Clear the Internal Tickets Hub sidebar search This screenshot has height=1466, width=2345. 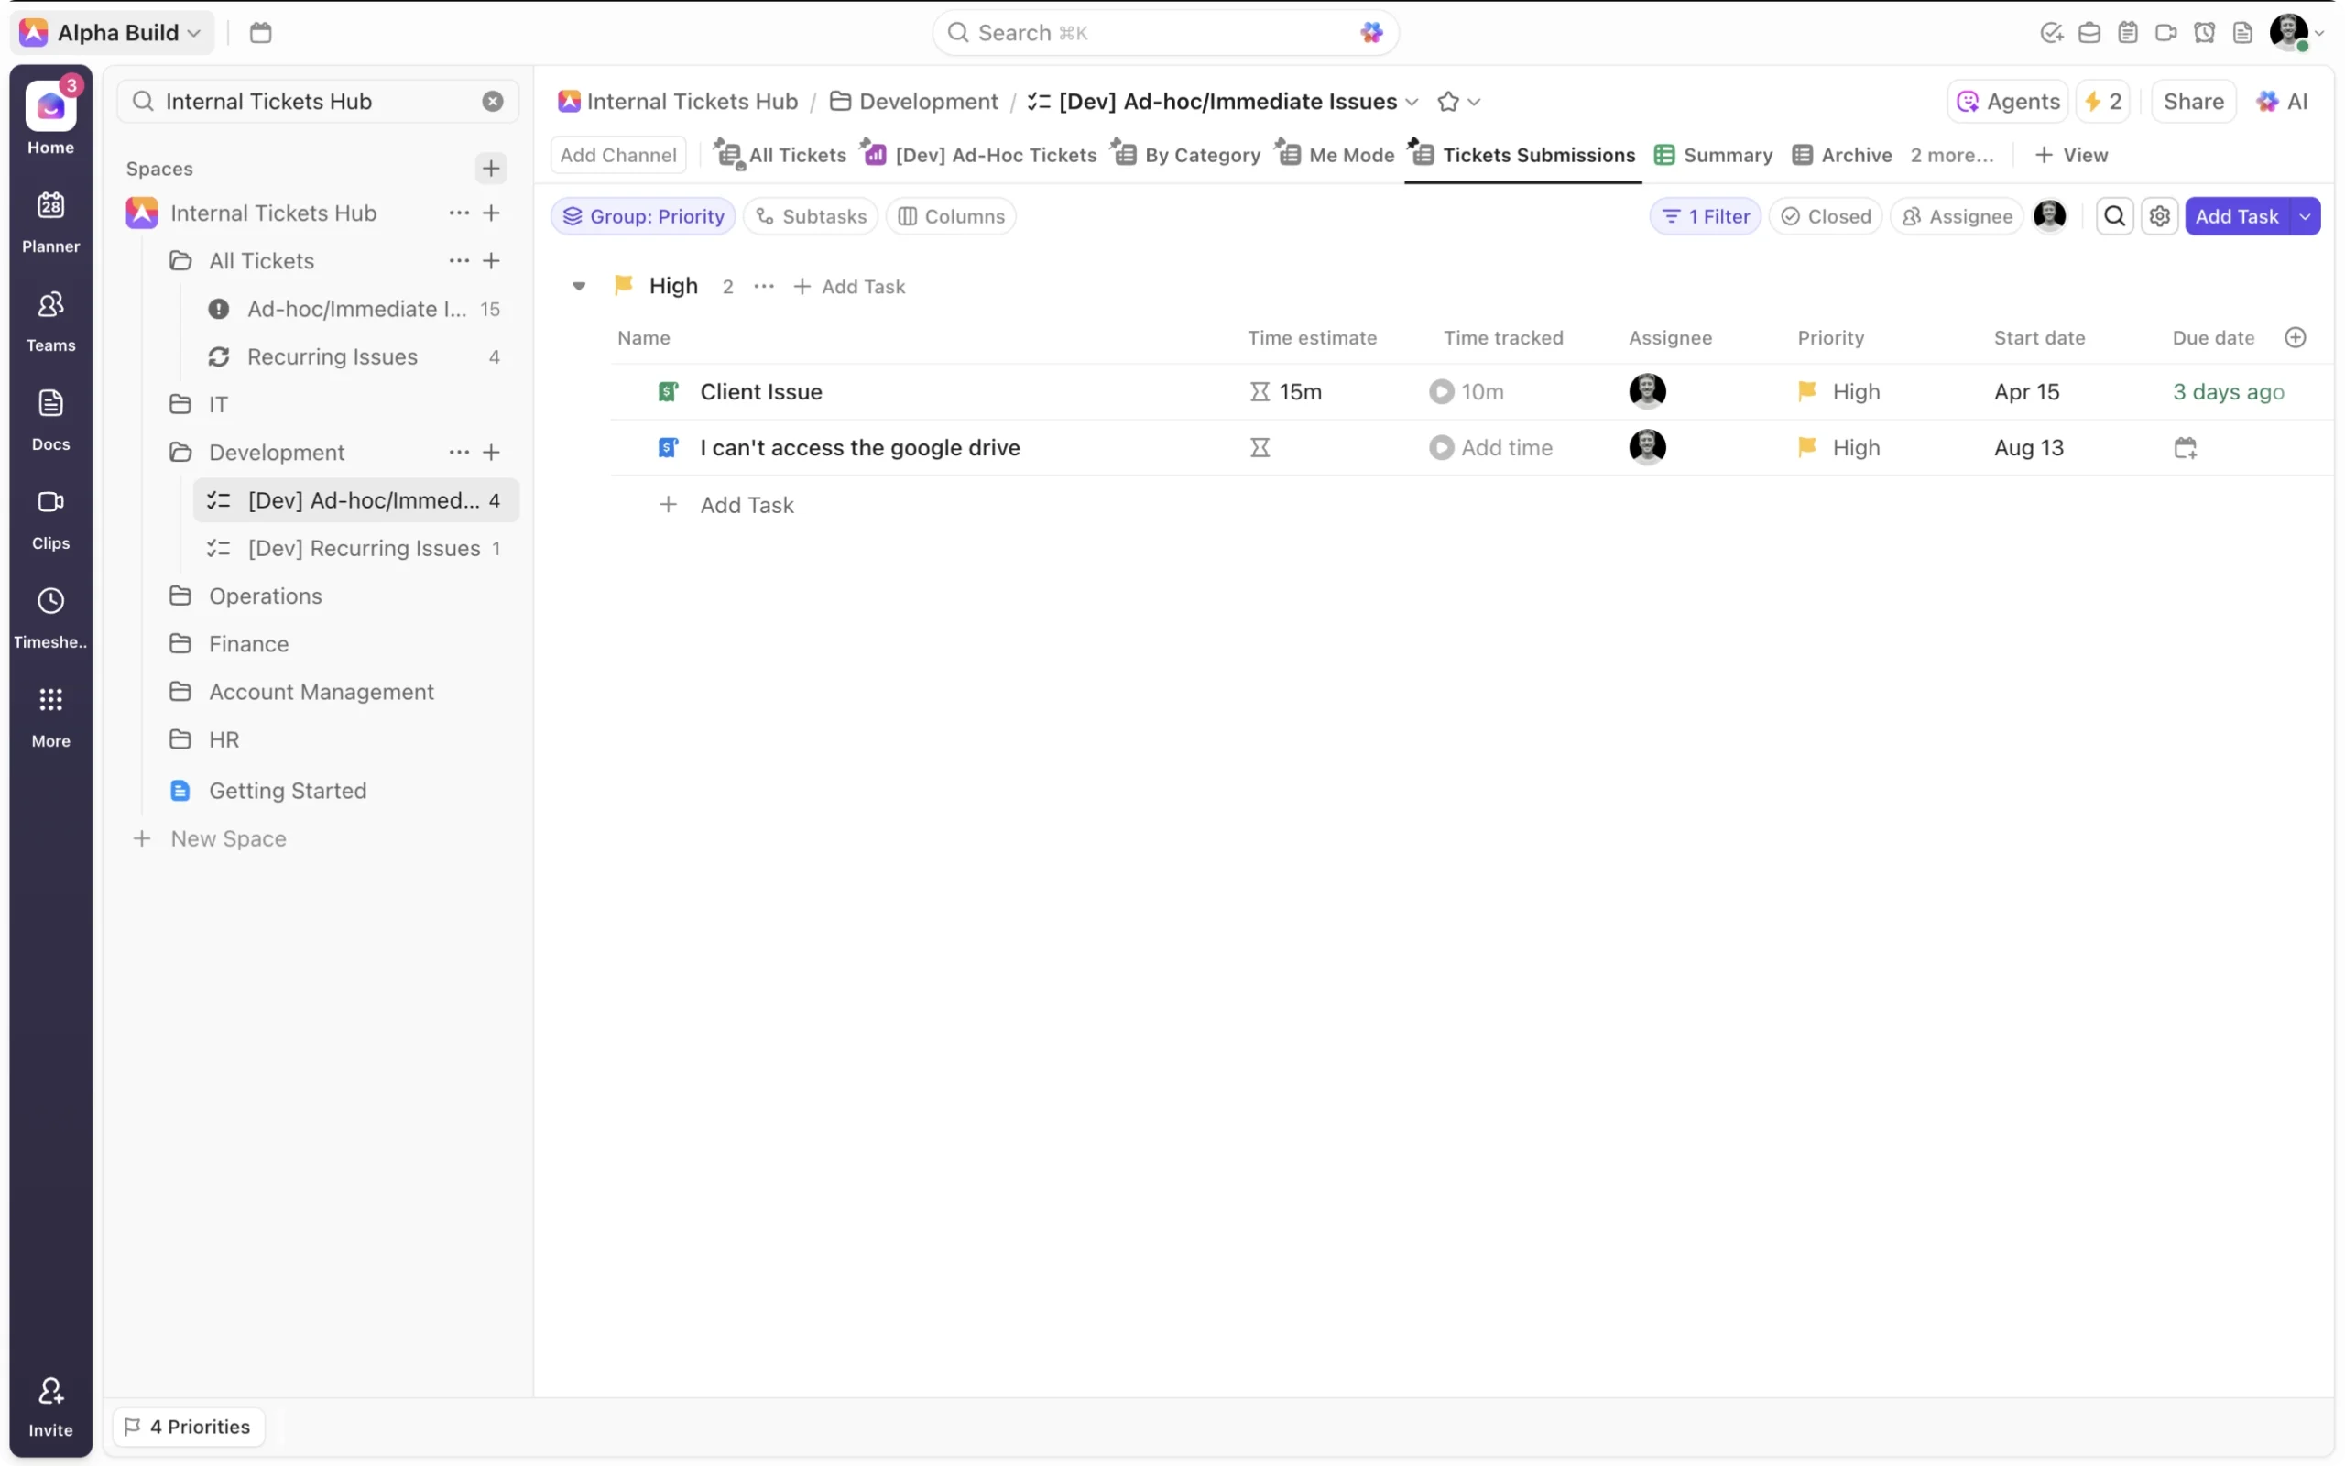492,102
